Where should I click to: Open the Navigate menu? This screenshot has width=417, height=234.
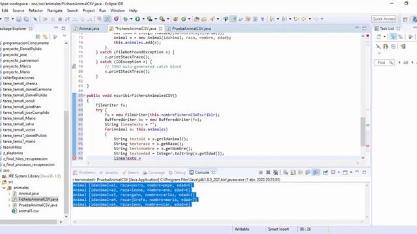(x=55, y=10)
